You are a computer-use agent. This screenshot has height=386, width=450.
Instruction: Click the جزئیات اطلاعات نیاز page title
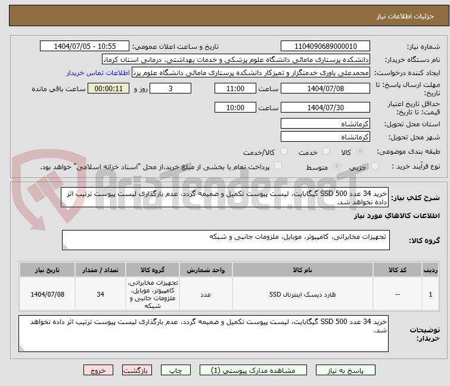pyautogui.click(x=405, y=16)
